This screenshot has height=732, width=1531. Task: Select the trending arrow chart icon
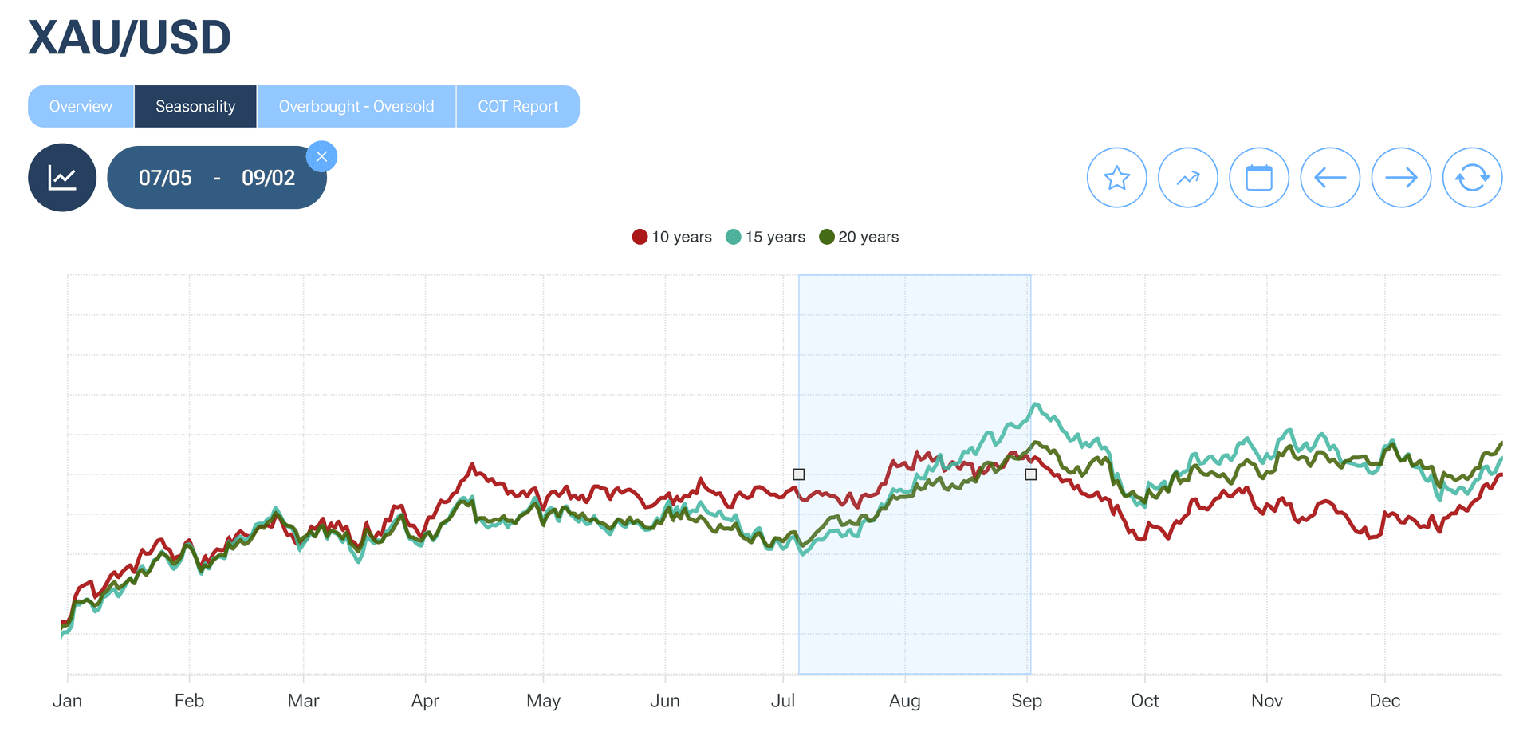point(1188,177)
